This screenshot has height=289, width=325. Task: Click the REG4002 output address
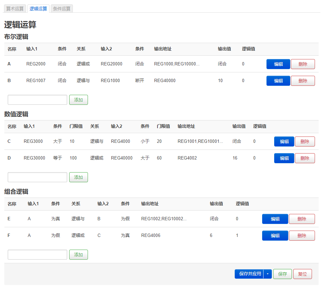tap(187, 158)
